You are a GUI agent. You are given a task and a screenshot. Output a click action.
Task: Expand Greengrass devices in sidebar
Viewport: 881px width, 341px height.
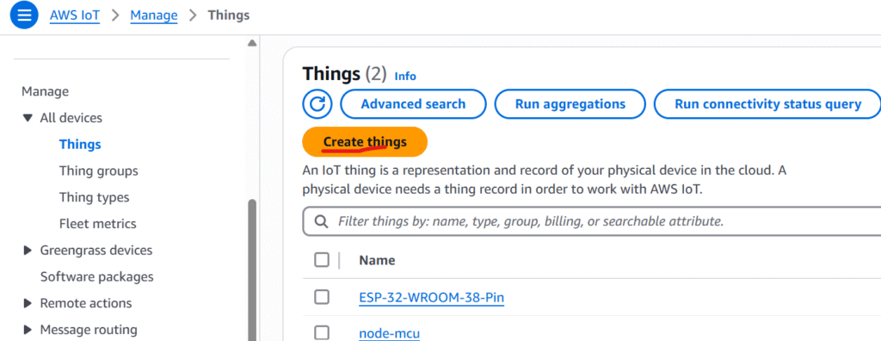[27, 251]
